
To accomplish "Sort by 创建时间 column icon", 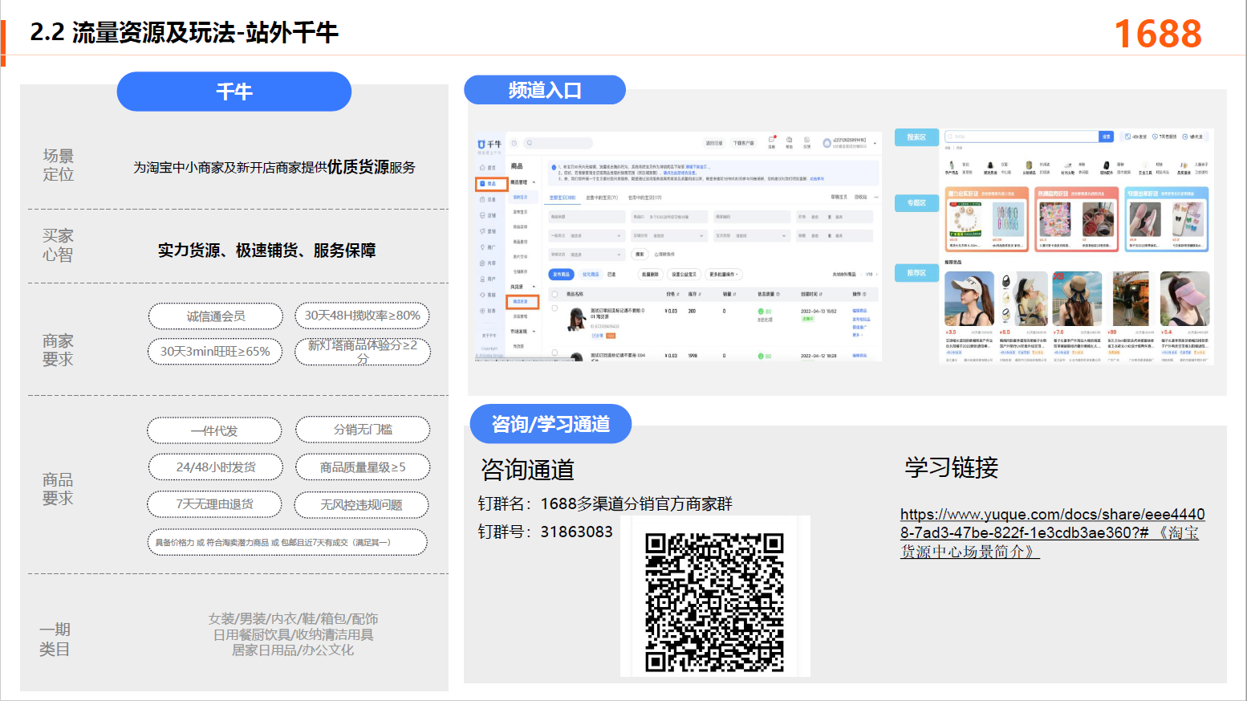I will [820, 294].
